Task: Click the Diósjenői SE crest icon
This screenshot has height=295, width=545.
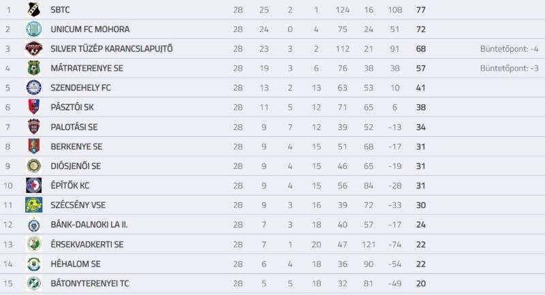Action: coord(33,166)
